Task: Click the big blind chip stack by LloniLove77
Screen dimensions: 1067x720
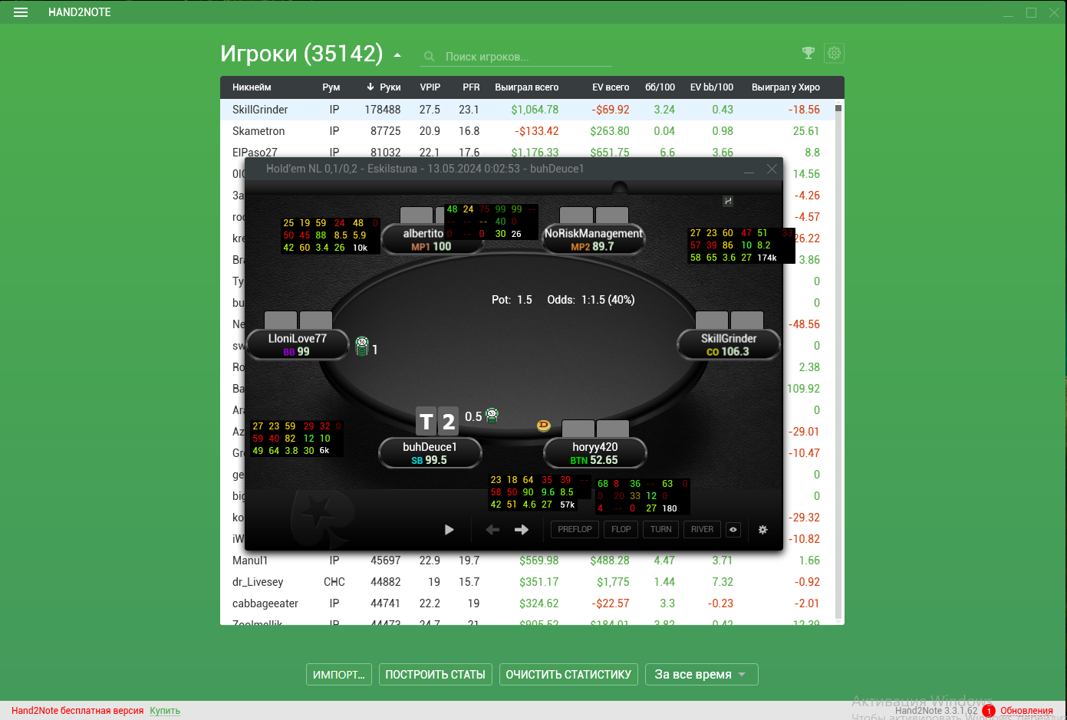Action: [362, 347]
